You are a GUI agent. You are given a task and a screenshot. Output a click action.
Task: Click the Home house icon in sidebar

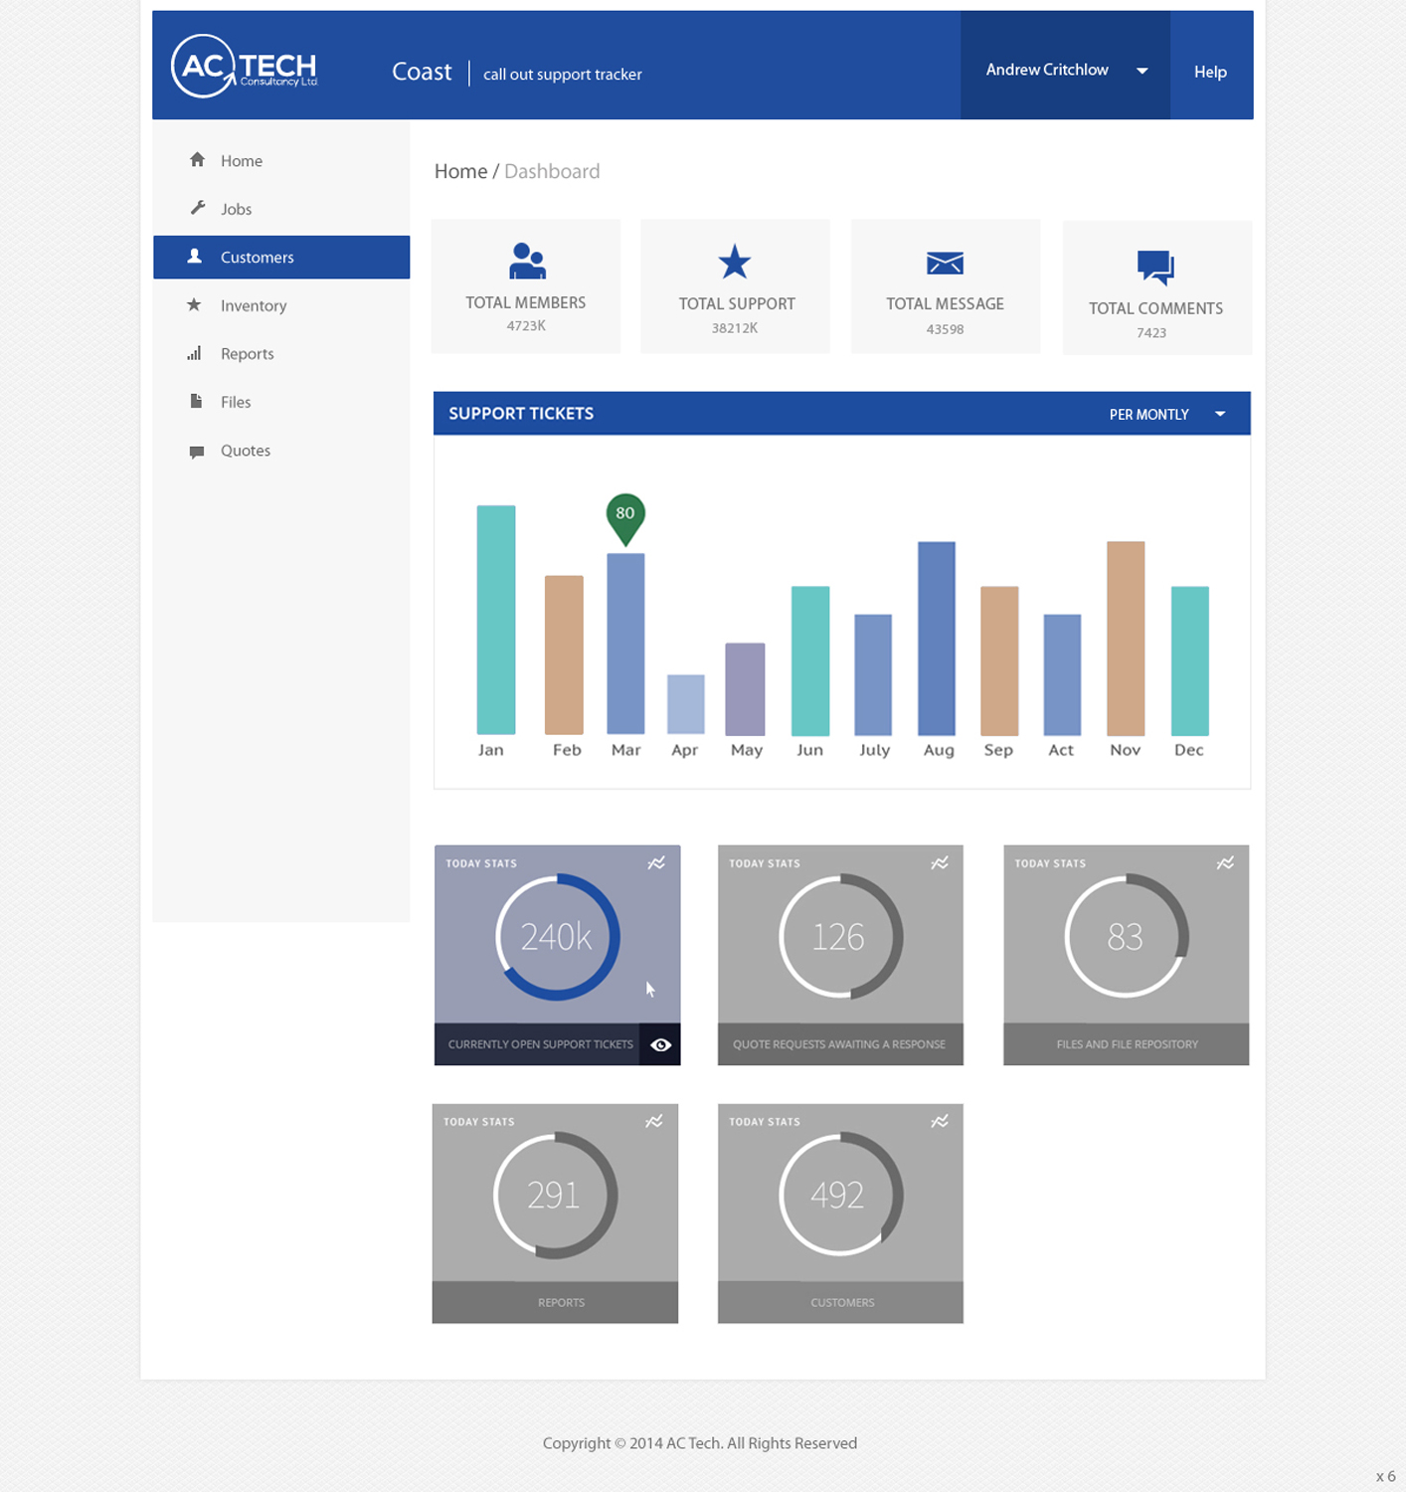(197, 159)
